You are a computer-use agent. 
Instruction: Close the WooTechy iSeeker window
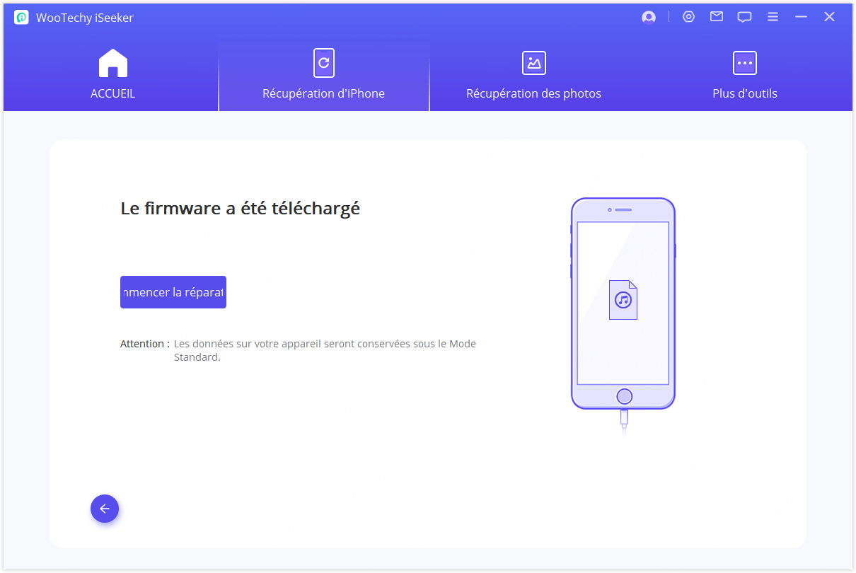click(x=829, y=17)
